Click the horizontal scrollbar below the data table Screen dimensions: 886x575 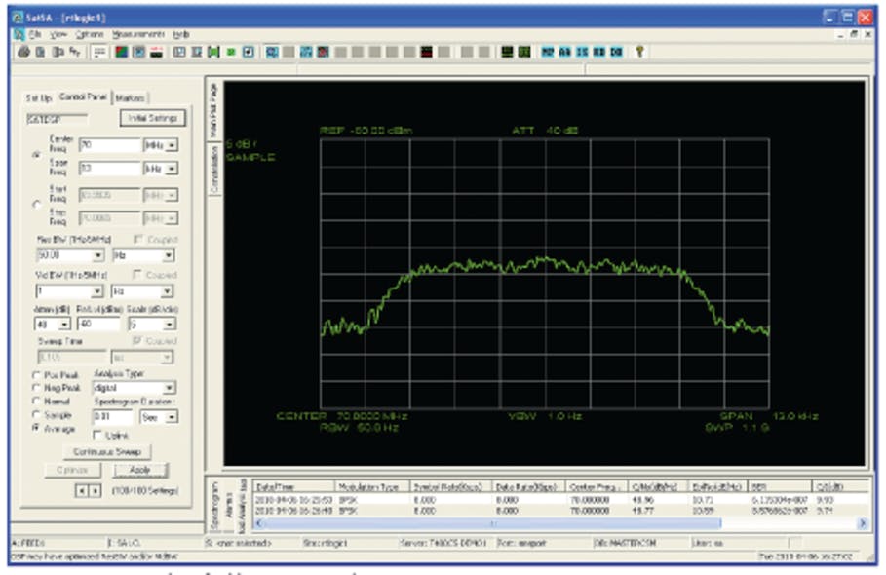pyautogui.click(x=546, y=523)
